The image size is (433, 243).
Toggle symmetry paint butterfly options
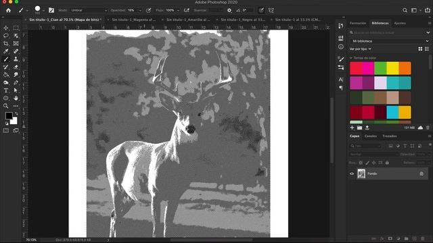click(x=271, y=10)
